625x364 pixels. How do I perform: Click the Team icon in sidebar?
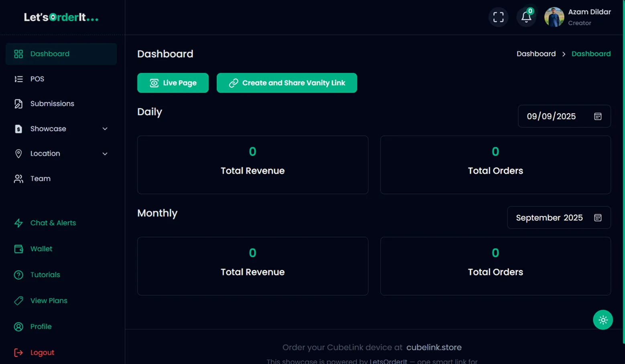pos(18,179)
